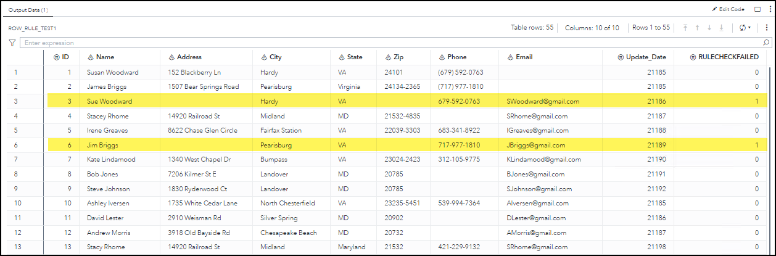Go to next rows arrow

pos(709,28)
